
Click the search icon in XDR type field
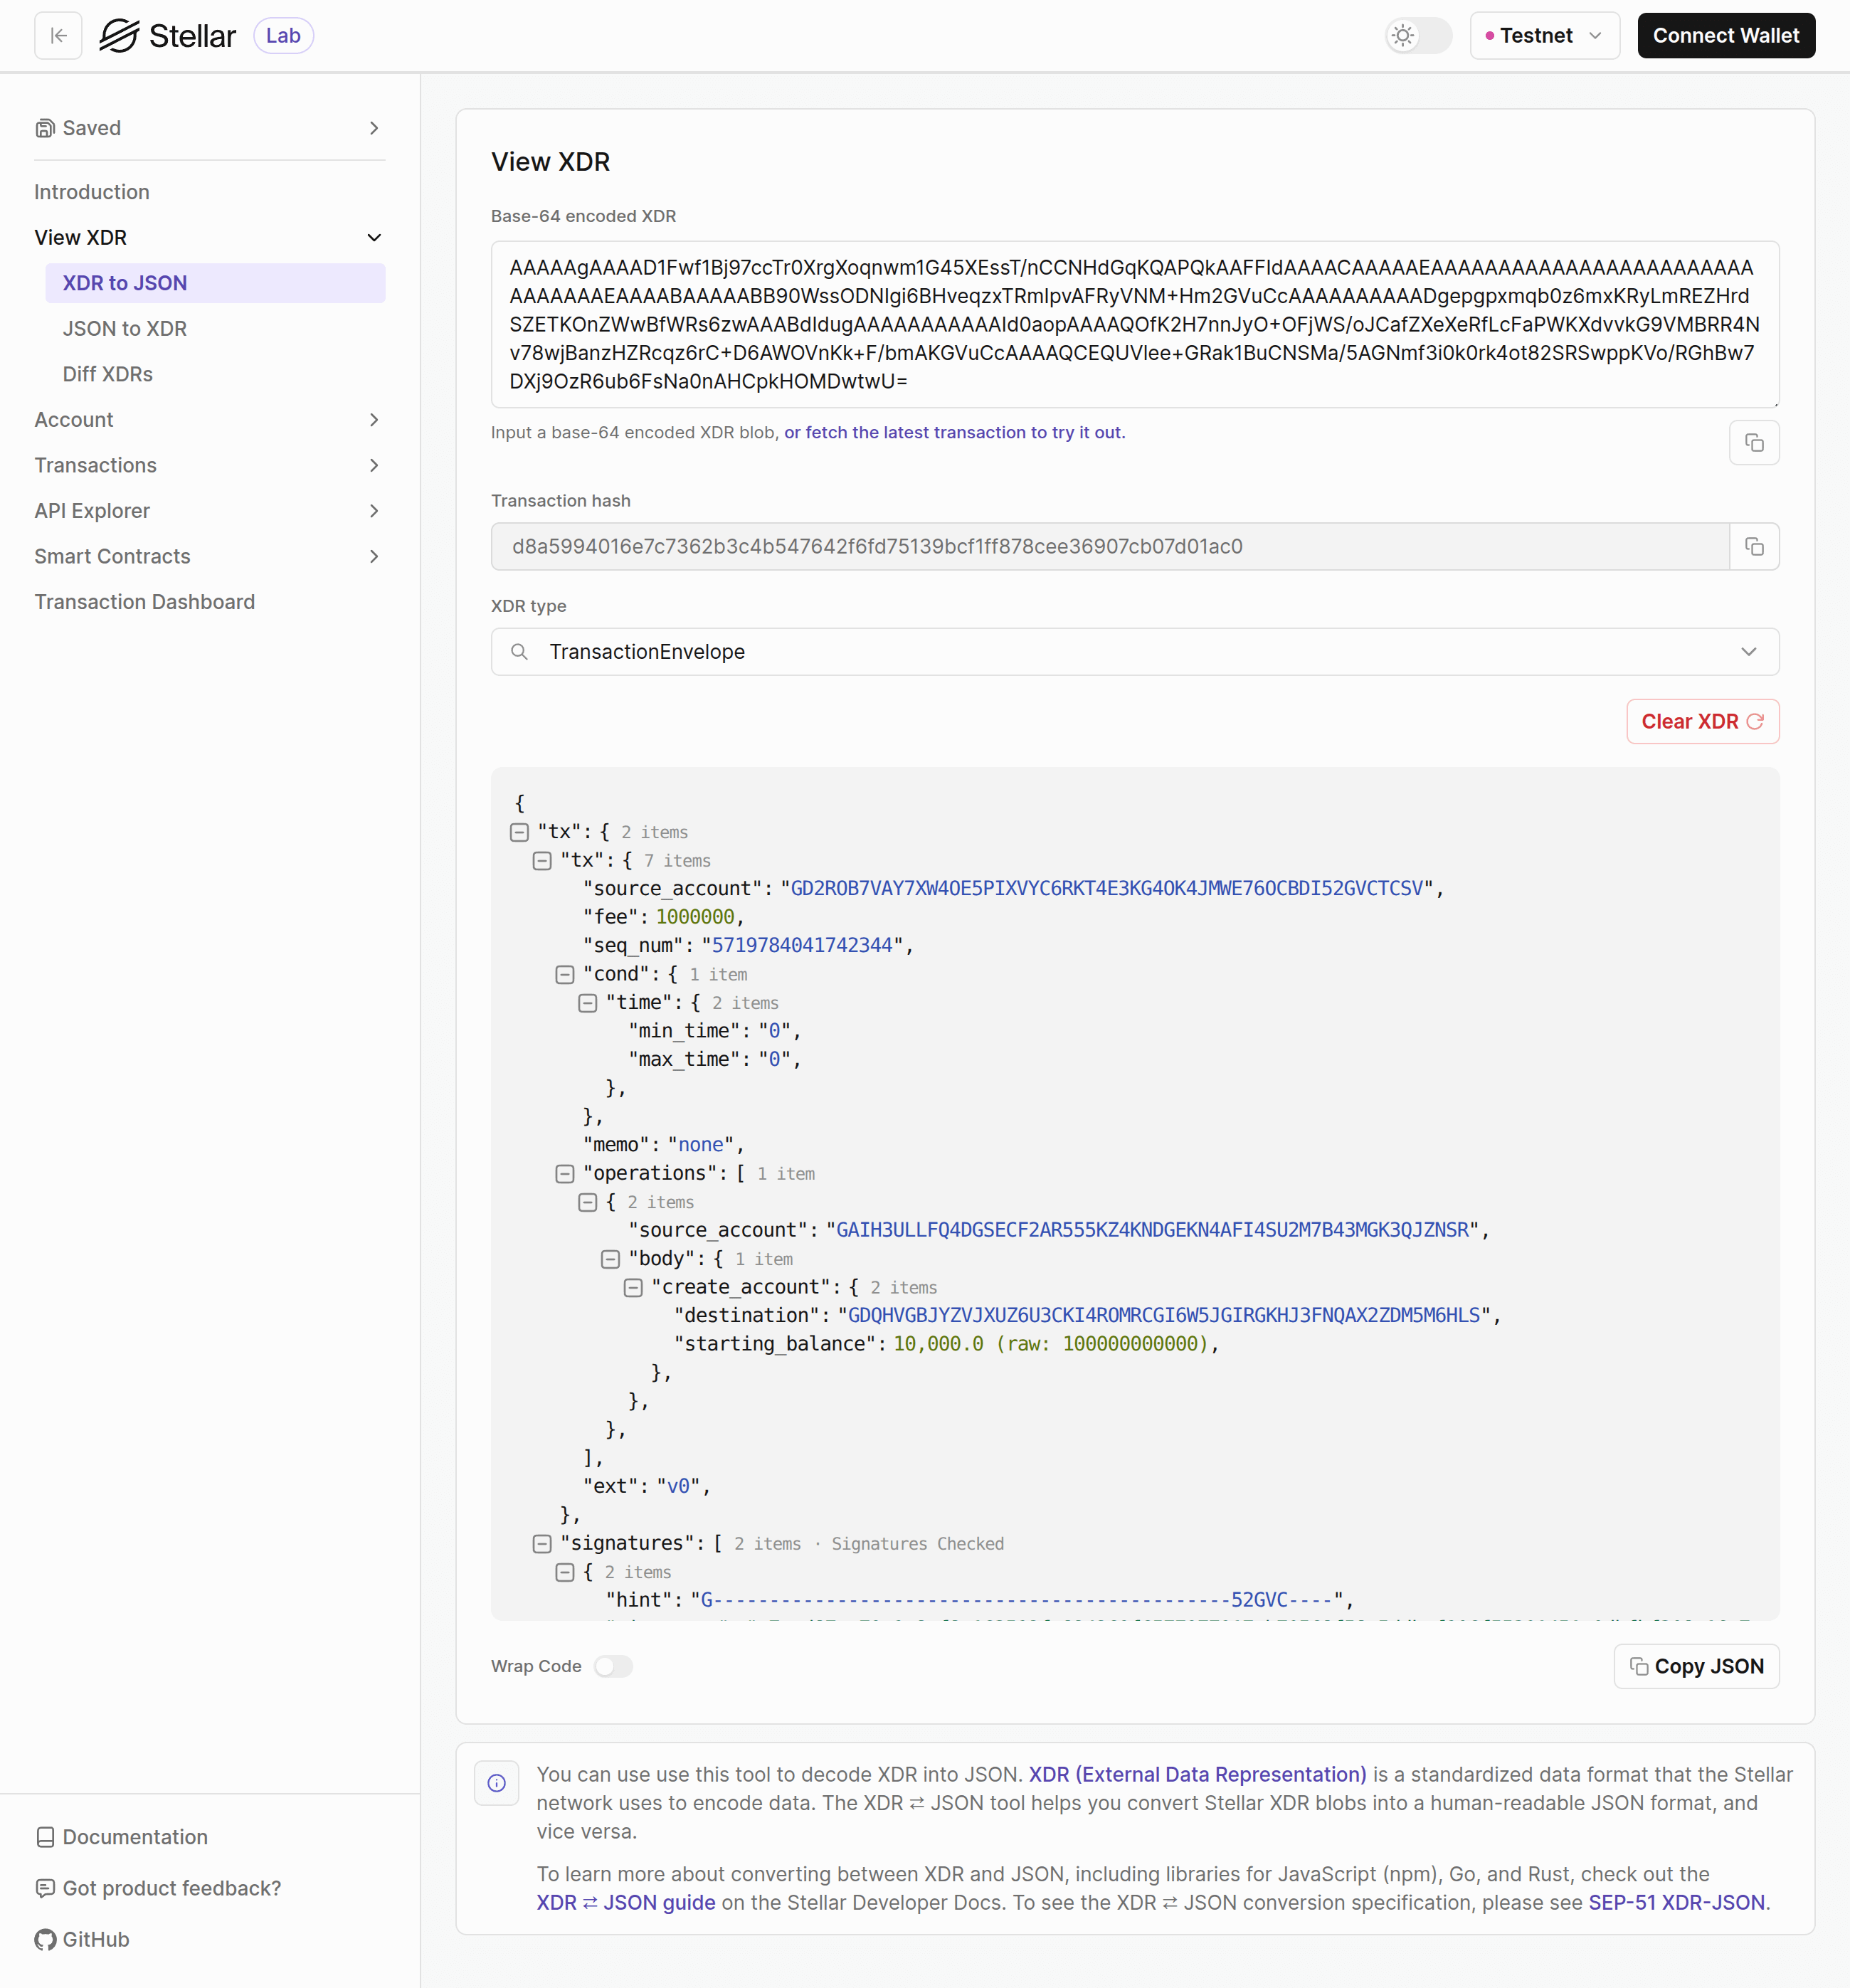[x=520, y=651]
